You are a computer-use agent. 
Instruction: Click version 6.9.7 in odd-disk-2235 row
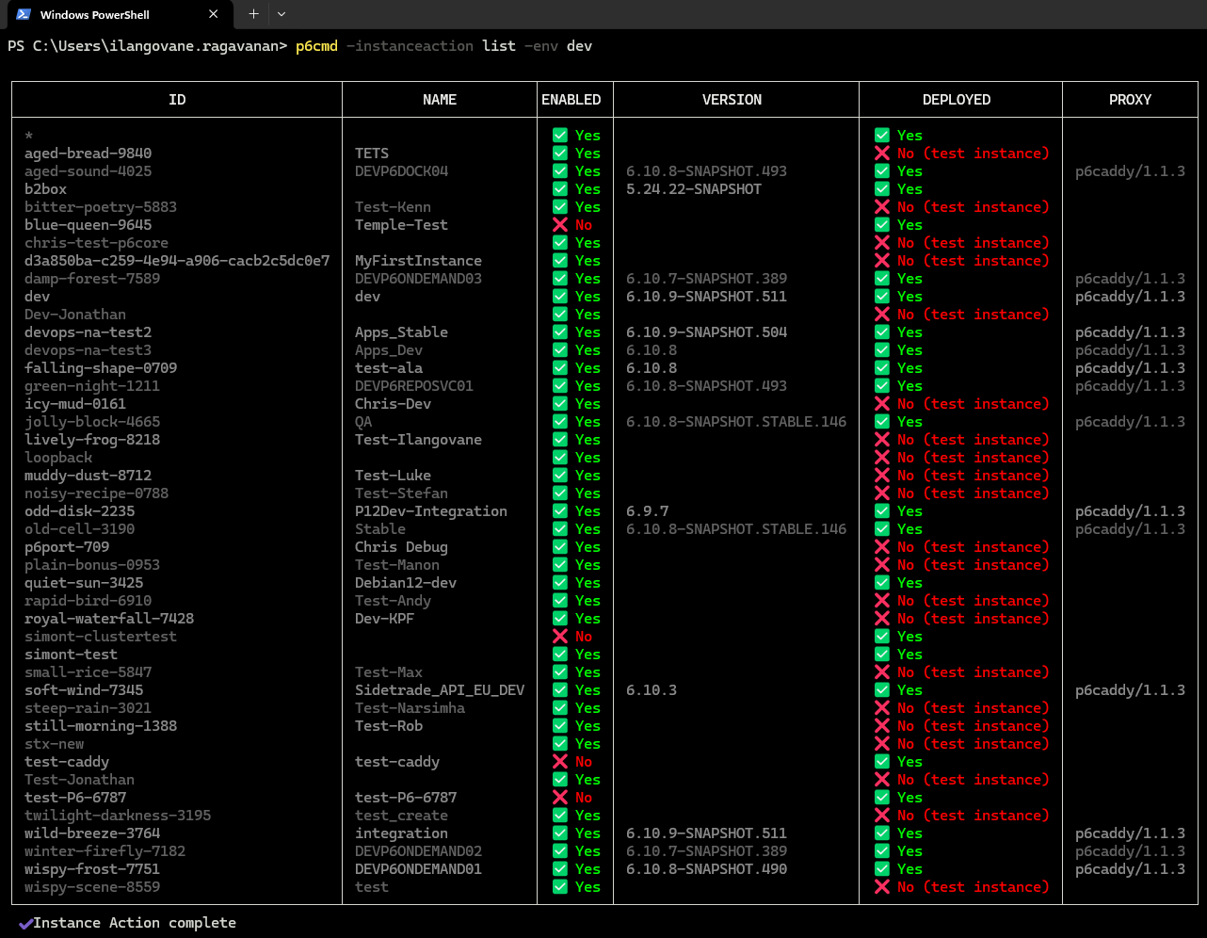(648, 511)
